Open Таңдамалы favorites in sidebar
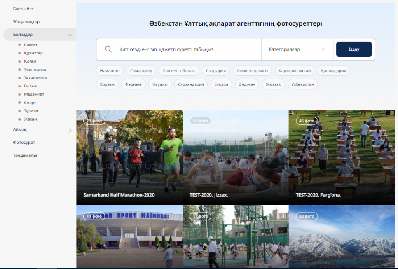Image resolution: width=398 pixels, height=269 pixels. [25, 155]
